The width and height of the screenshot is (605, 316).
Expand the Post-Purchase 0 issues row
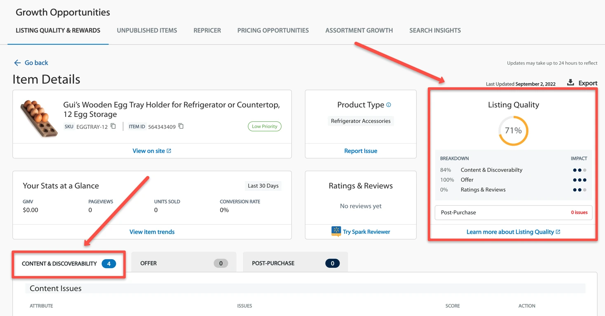tap(513, 212)
